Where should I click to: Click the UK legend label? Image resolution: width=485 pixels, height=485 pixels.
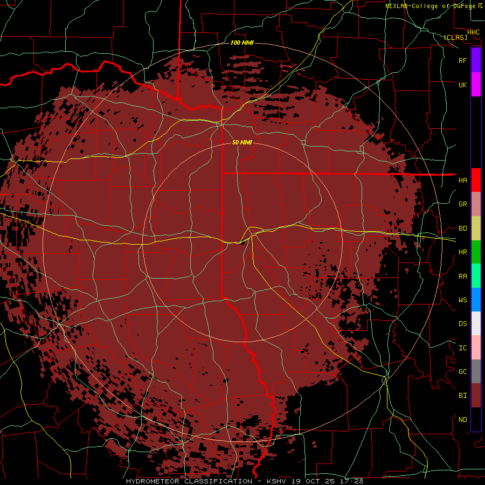462,85
